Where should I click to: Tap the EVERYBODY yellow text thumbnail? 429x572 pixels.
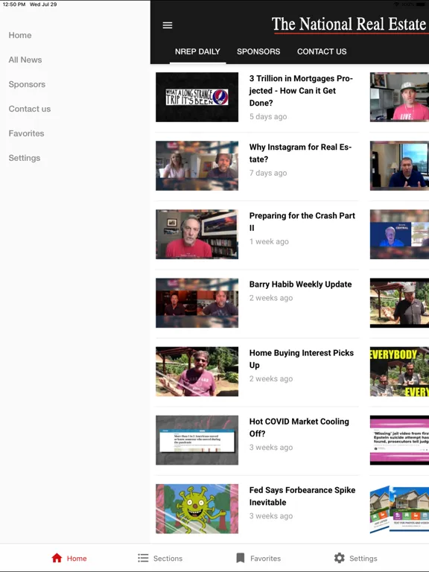point(399,372)
